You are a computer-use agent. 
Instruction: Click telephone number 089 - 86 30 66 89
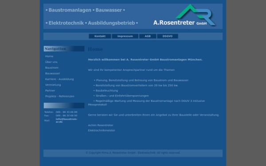tap(66, 112)
